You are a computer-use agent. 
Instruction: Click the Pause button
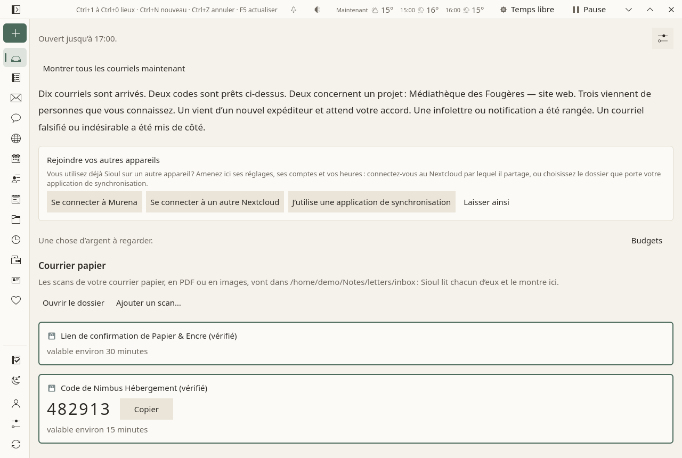click(x=589, y=10)
